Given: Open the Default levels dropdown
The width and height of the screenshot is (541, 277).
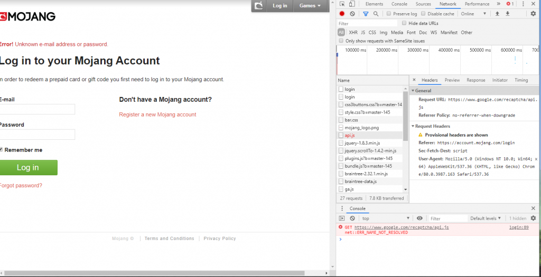Looking at the screenshot, I should pos(486,218).
